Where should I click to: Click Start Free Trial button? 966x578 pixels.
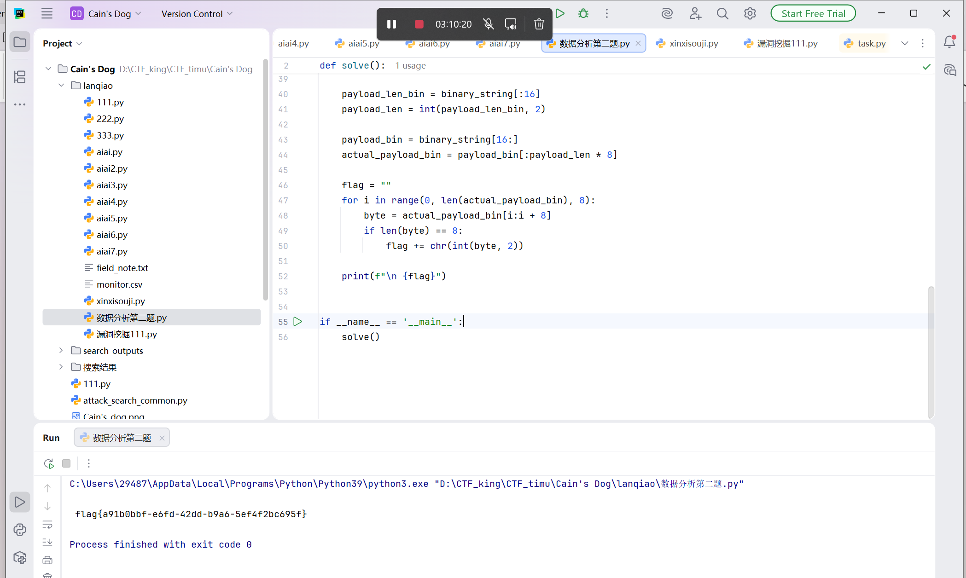coord(813,13)
